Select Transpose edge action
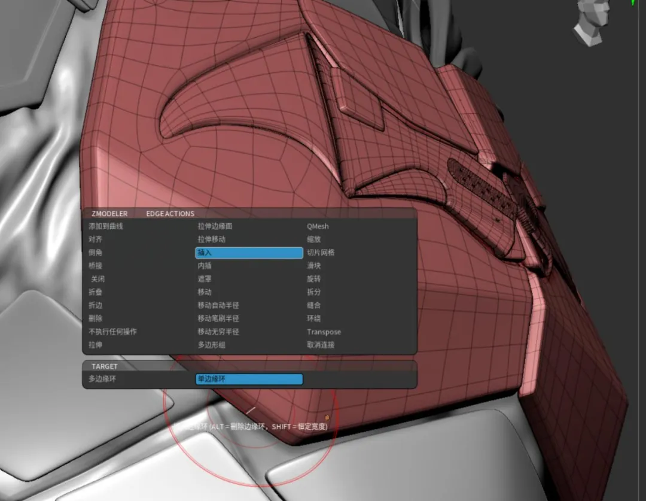Screen dimensions: 646x501 pyautogui.click(x=324, y=332)
